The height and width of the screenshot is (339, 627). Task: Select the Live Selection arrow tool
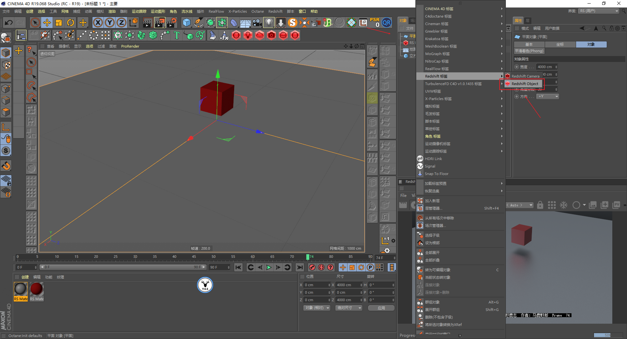[35, 22]
